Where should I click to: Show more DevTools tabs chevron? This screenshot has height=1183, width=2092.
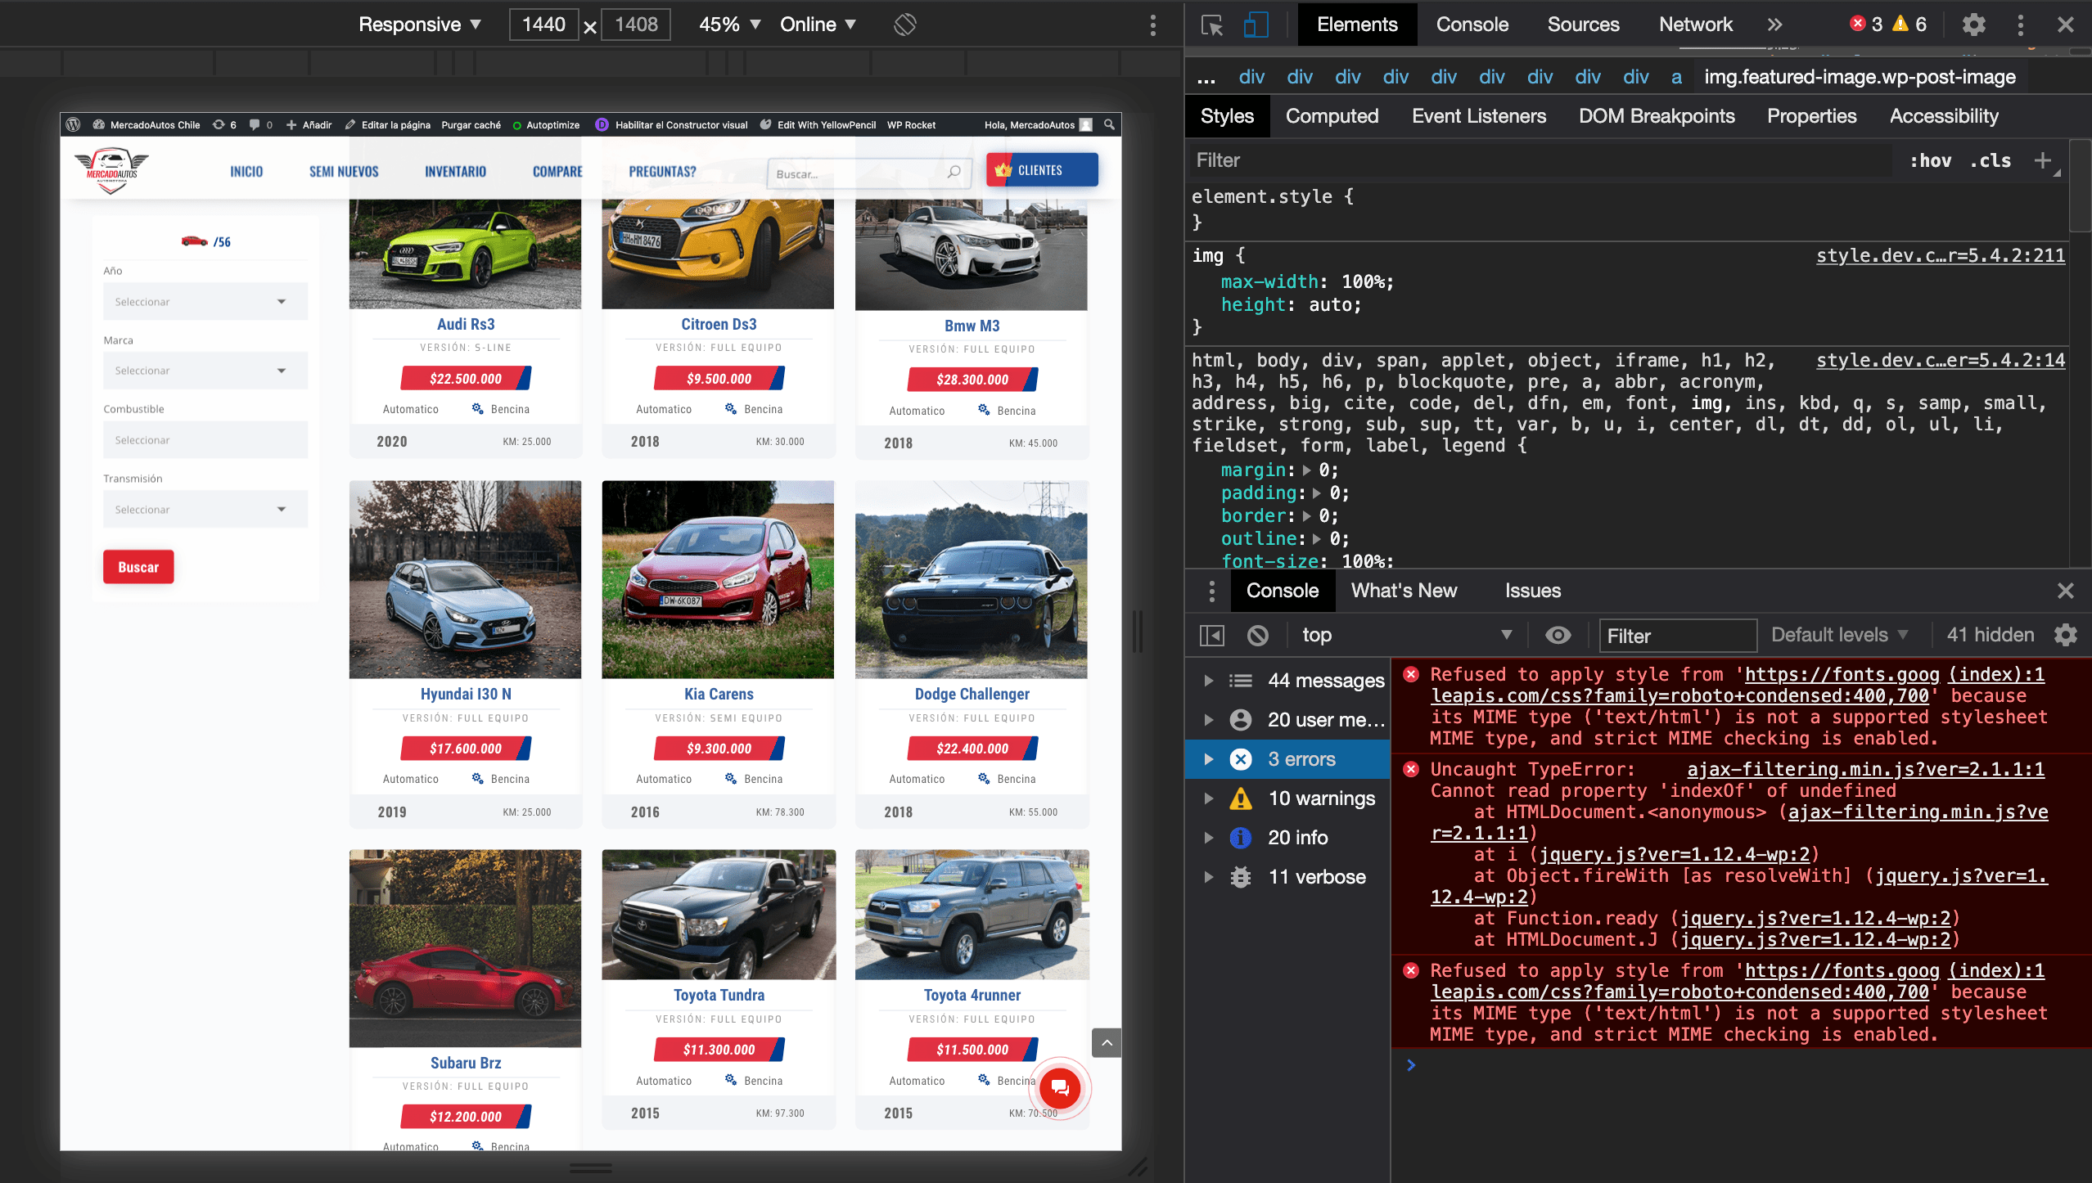1774,25
